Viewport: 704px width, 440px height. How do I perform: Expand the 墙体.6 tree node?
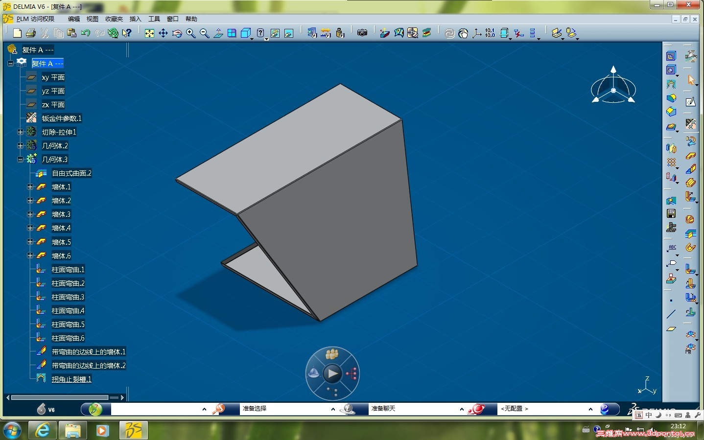click(x=30, y=255)
